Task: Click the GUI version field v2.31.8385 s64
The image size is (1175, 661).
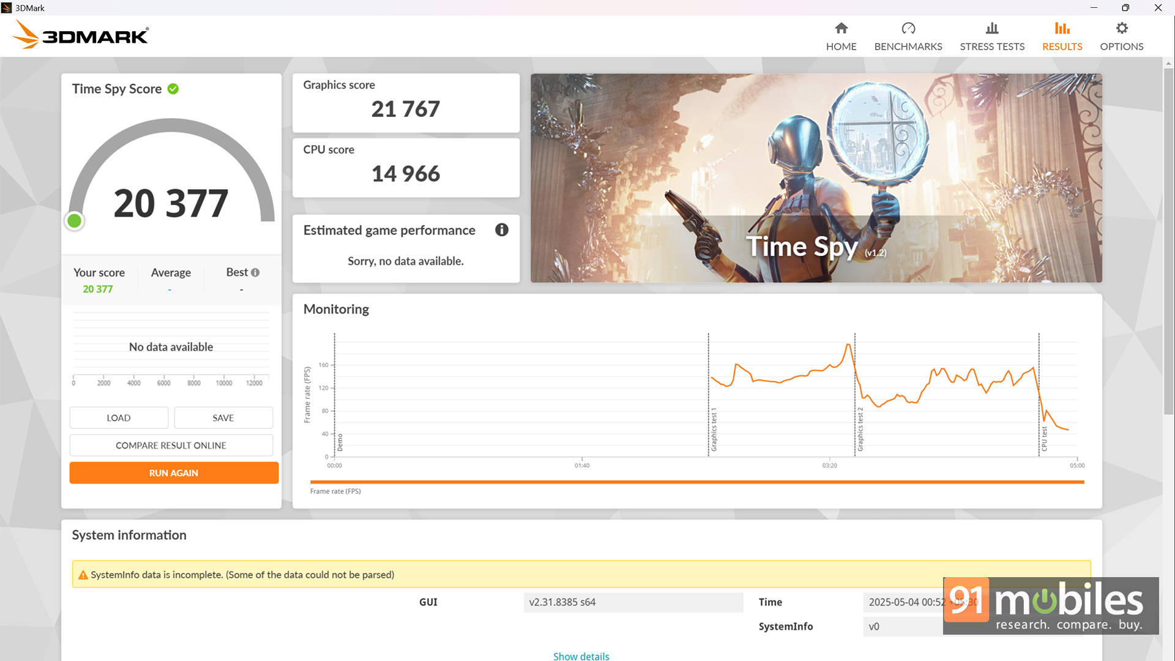Action: [x=633, y=602]
